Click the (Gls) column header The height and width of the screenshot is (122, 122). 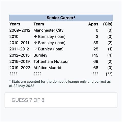click(108, 24)
